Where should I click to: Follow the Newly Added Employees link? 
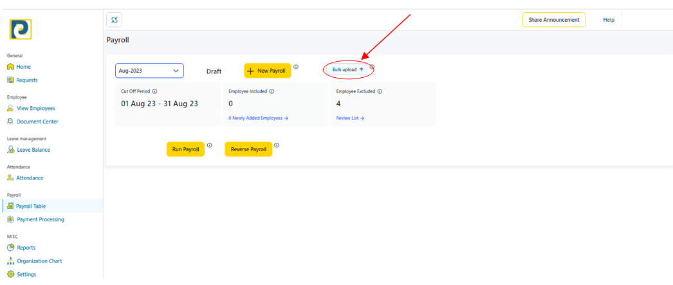pyautogui.click(x=258, y=118)
